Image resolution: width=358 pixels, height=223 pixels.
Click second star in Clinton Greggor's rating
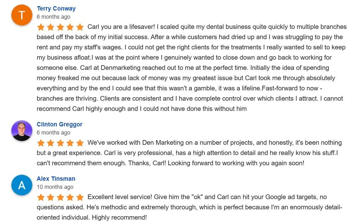(51, 143)
